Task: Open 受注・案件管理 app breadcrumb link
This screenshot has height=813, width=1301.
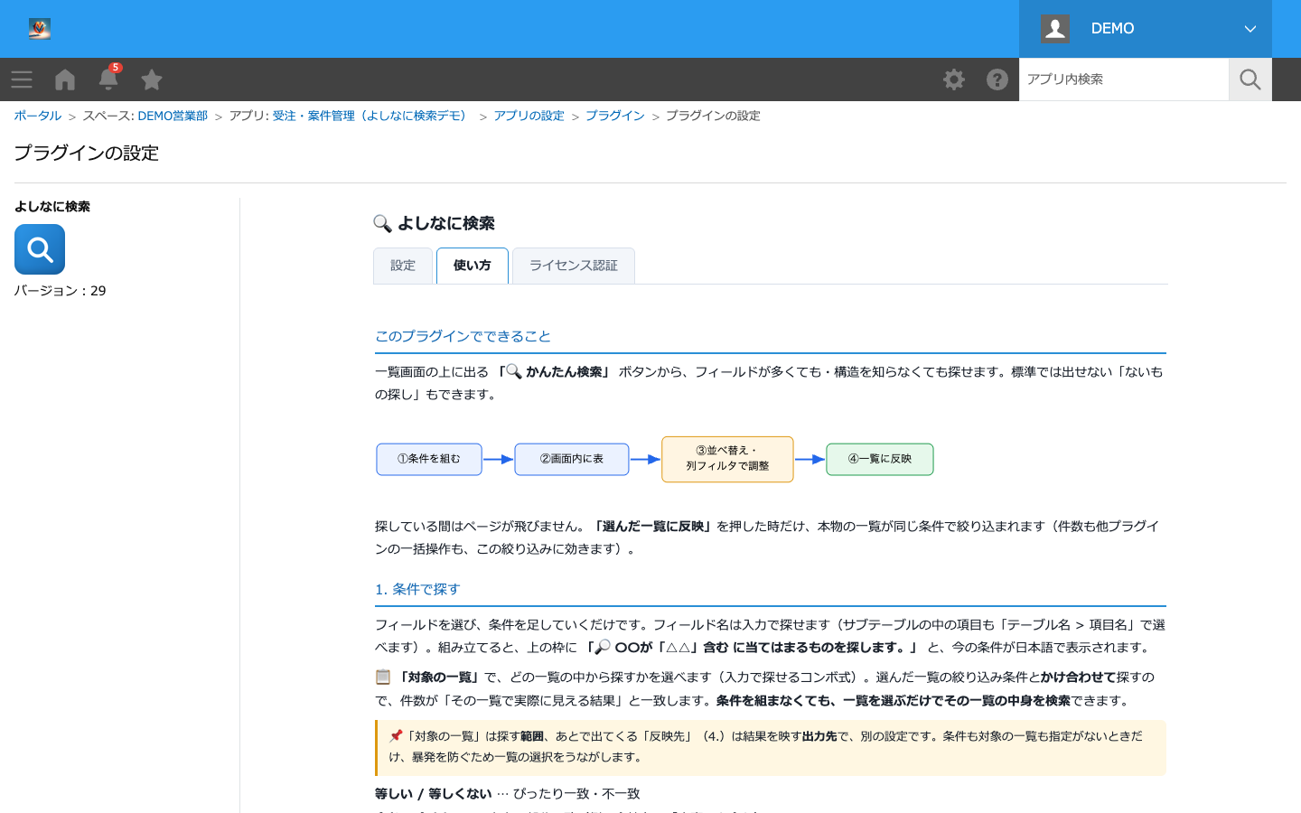Action: click(370, 116)
